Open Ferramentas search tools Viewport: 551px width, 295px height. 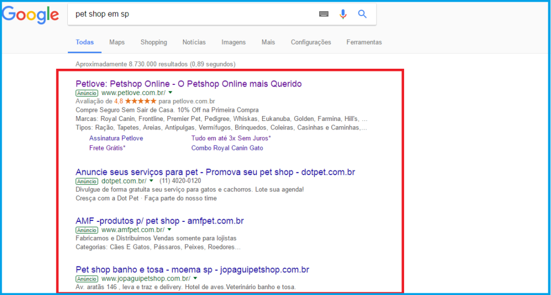(364, 42)
